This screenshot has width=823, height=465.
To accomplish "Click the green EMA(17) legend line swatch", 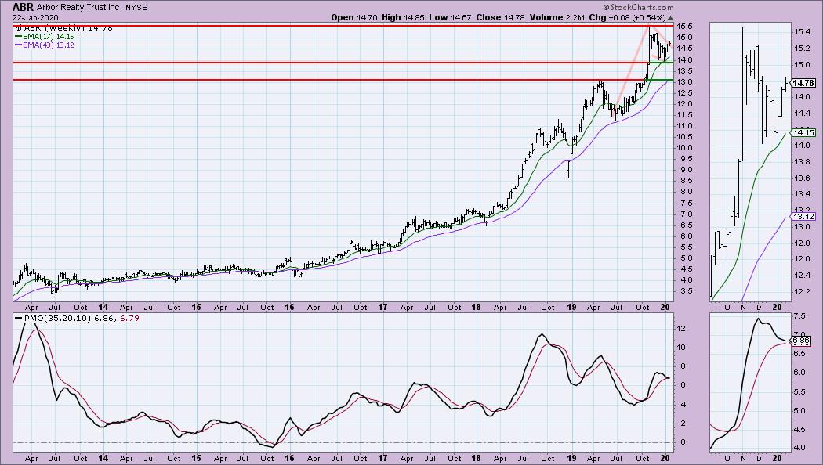I will pos(18,37).
